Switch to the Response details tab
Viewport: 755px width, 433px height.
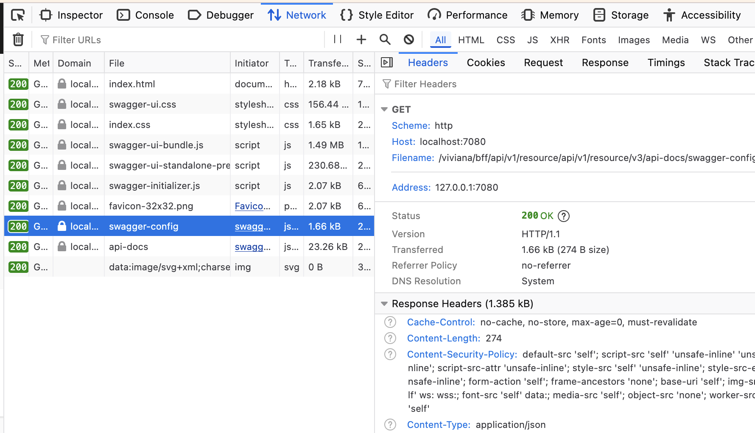pyautogui.click(x=605, y=63)
